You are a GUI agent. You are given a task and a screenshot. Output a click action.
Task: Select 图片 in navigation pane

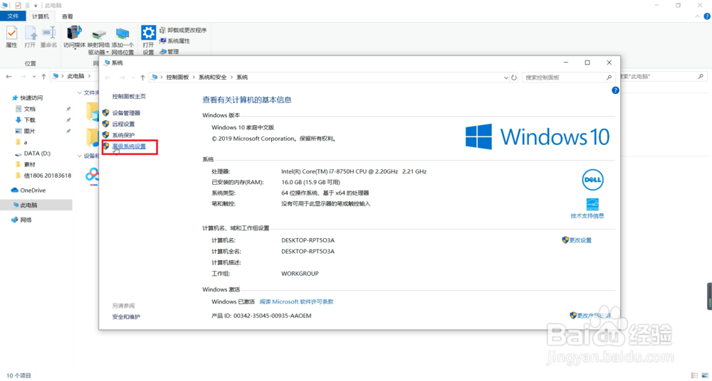click(x=29, y=131)
